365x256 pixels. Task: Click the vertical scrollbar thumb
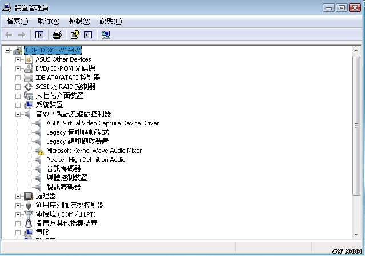tap(356, 125)
